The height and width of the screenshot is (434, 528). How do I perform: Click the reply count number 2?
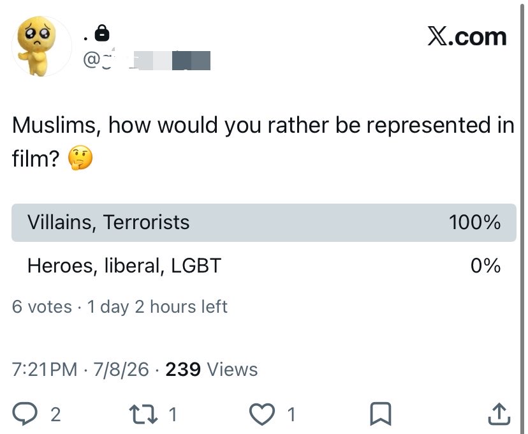(55, 414)
